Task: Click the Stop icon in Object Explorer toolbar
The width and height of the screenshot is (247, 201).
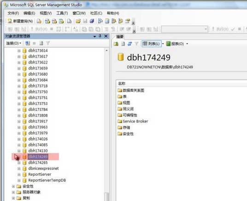Action: tap(34, 43)
